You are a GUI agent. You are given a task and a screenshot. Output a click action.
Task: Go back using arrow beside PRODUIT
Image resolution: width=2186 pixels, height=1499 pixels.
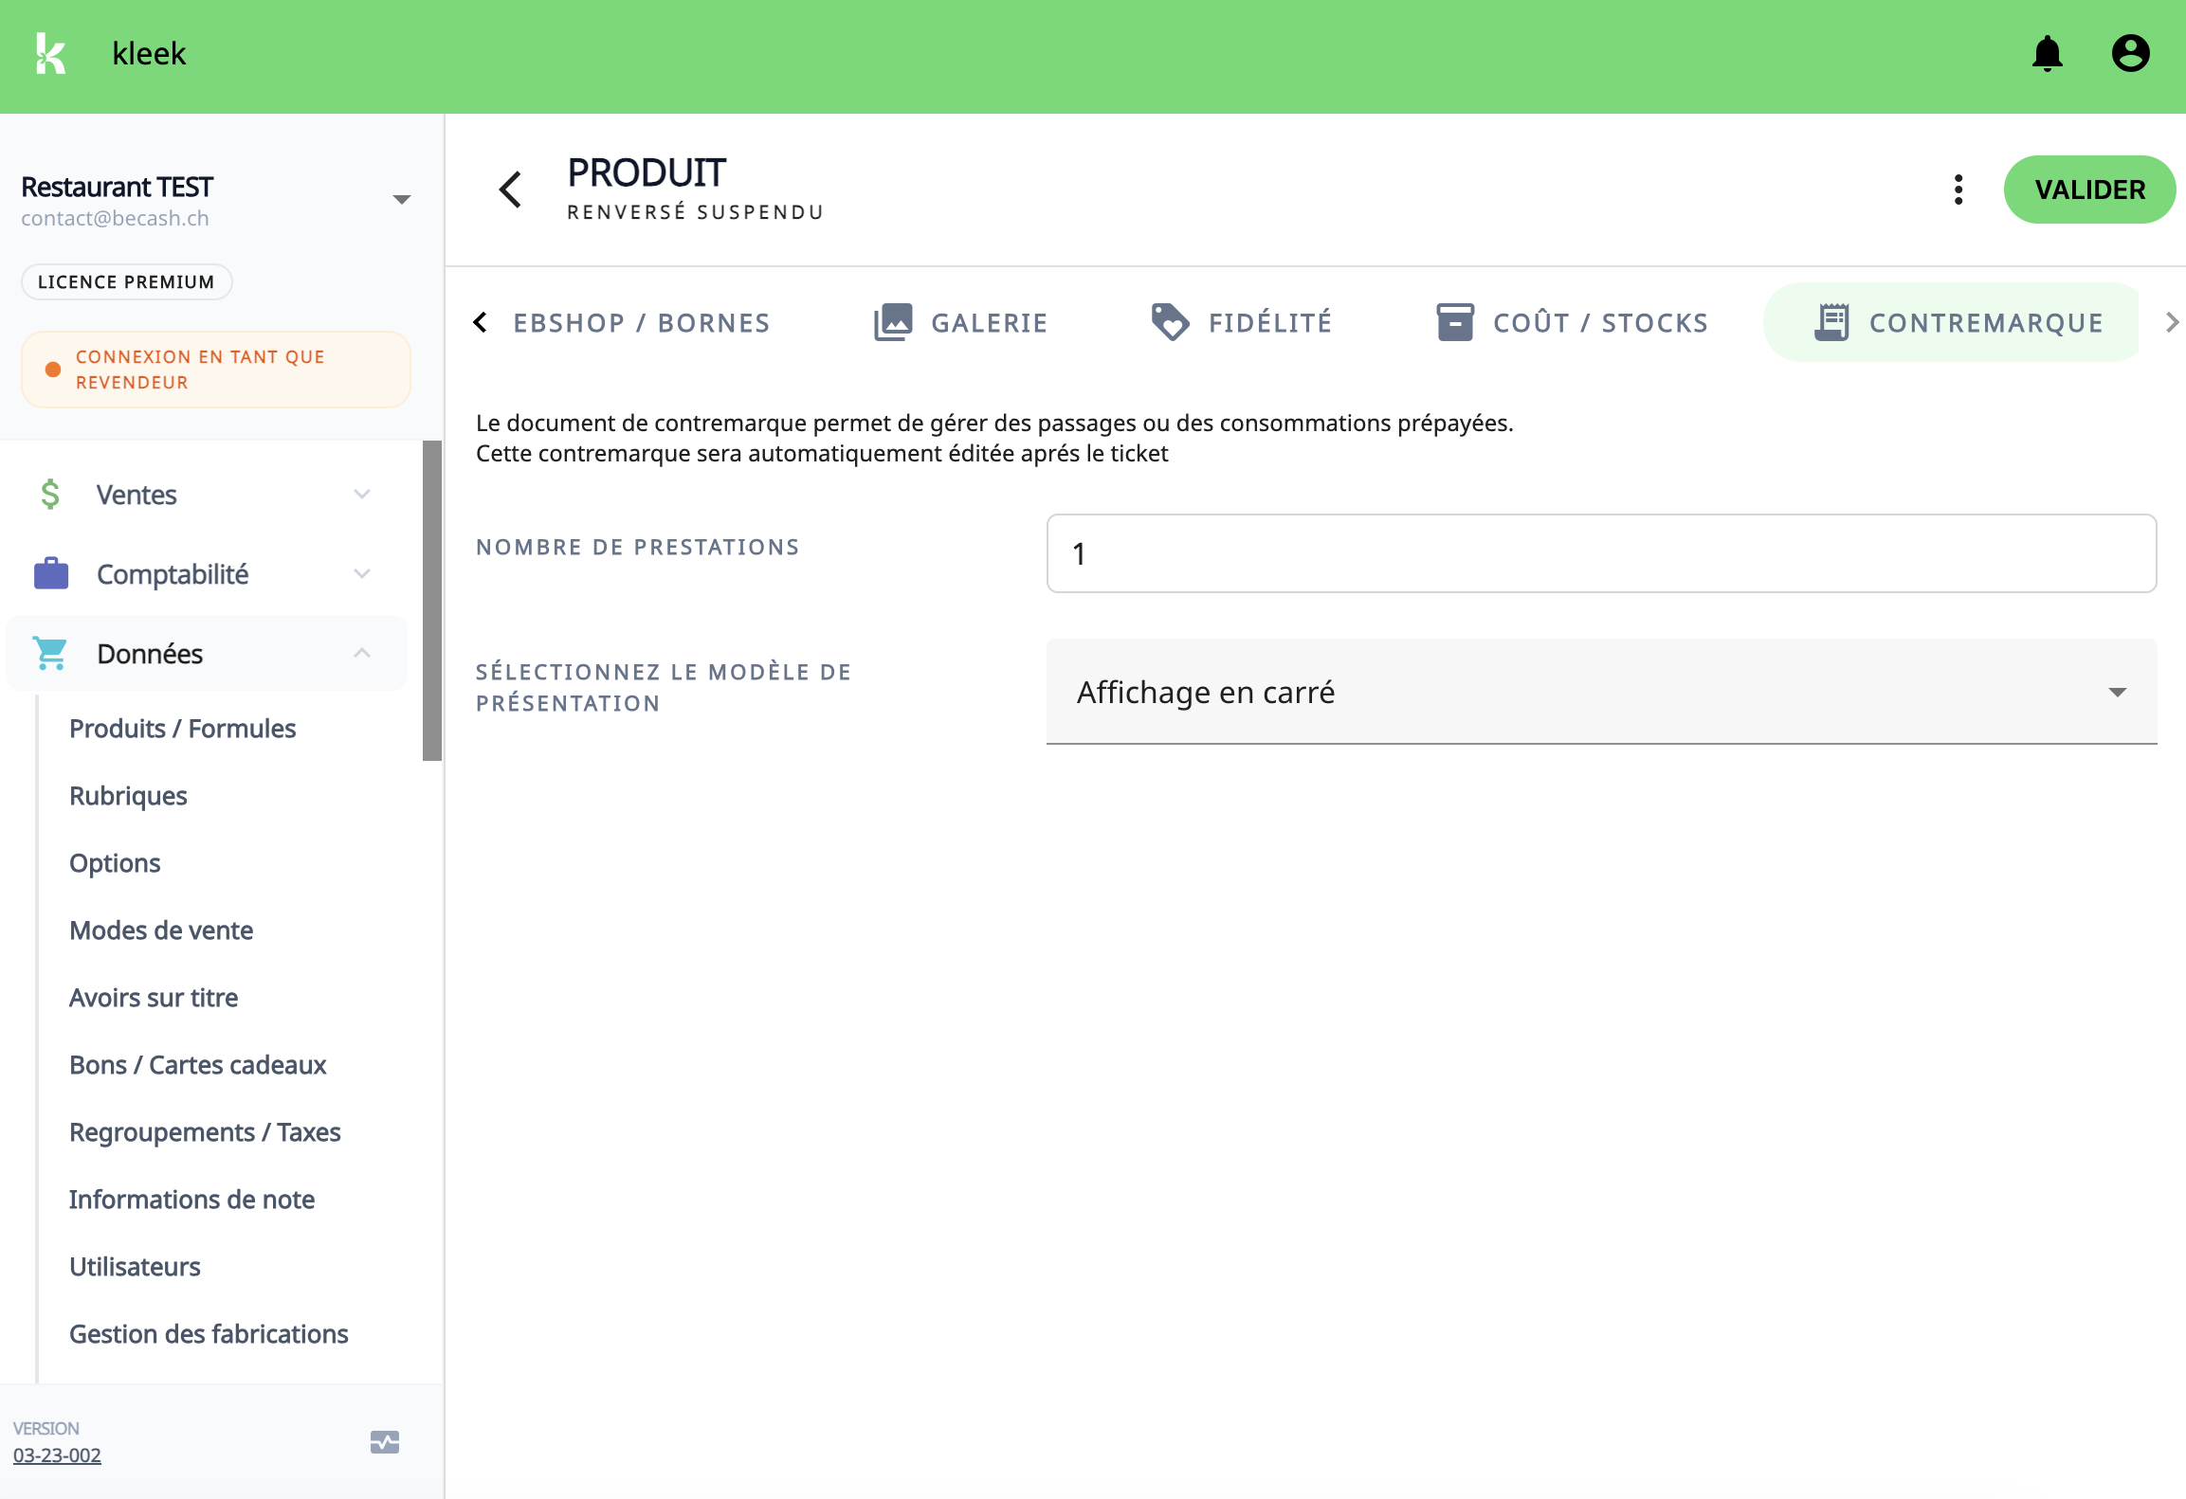pyautogui.click(x=511, y=190)
